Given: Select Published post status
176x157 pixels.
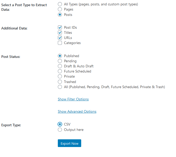Looking at the screenshot, I should pos(60,56).
